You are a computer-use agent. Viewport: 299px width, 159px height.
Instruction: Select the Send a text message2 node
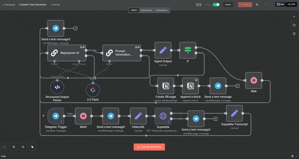[x=196, y=119]
